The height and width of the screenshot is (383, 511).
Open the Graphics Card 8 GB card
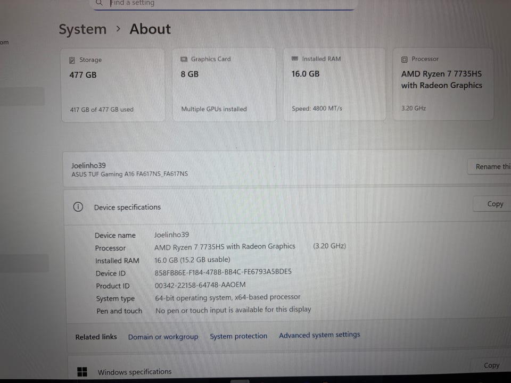pyautogui.click(x=224, y=85)
